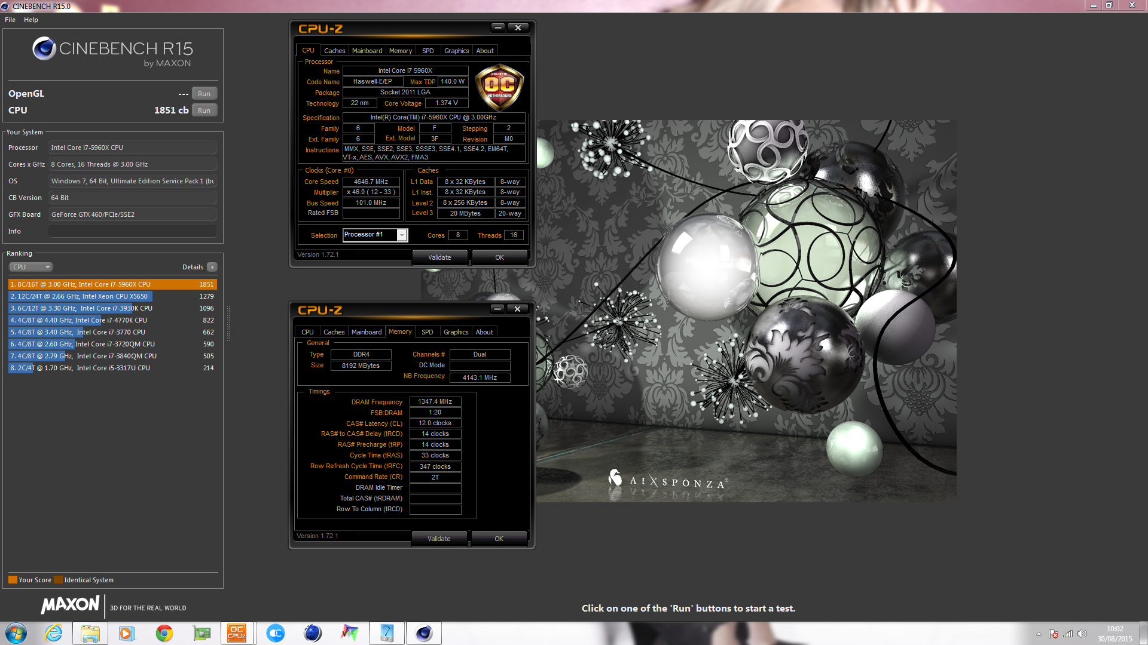Screen dimensions: 1148x645
Task: Launch Internet Explorer from taskbar
Action: pyautogui.click(x=54, y=633)
